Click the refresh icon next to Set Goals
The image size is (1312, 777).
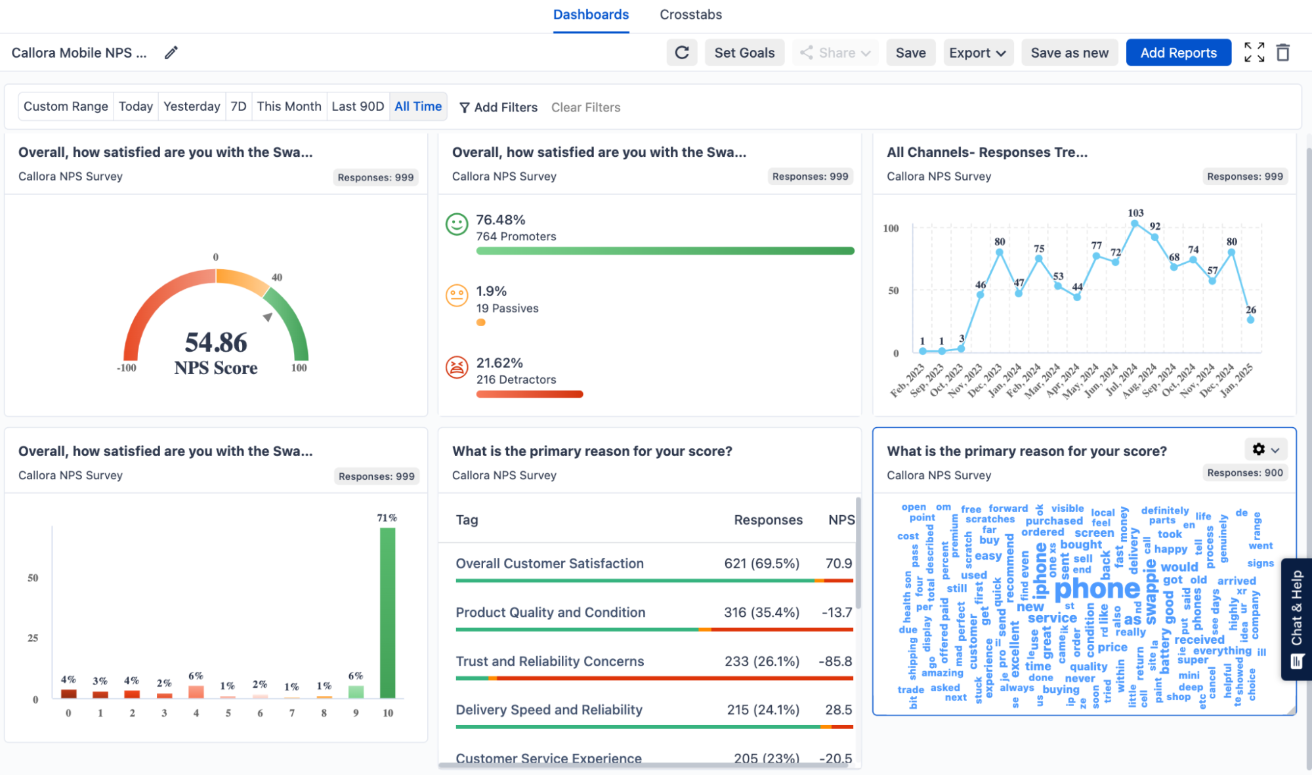pyautogui.click(x=682, y=52)
